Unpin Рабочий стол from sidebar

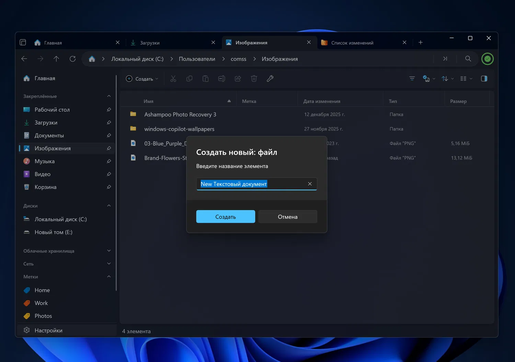pyautogui.click(x=109, y=110)
